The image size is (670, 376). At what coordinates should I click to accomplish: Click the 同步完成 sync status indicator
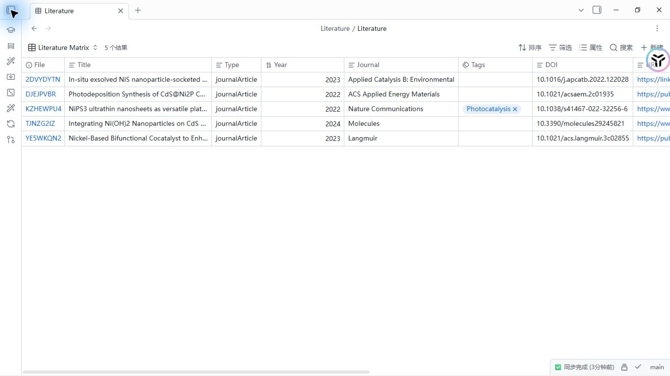[x=584, y=367]
